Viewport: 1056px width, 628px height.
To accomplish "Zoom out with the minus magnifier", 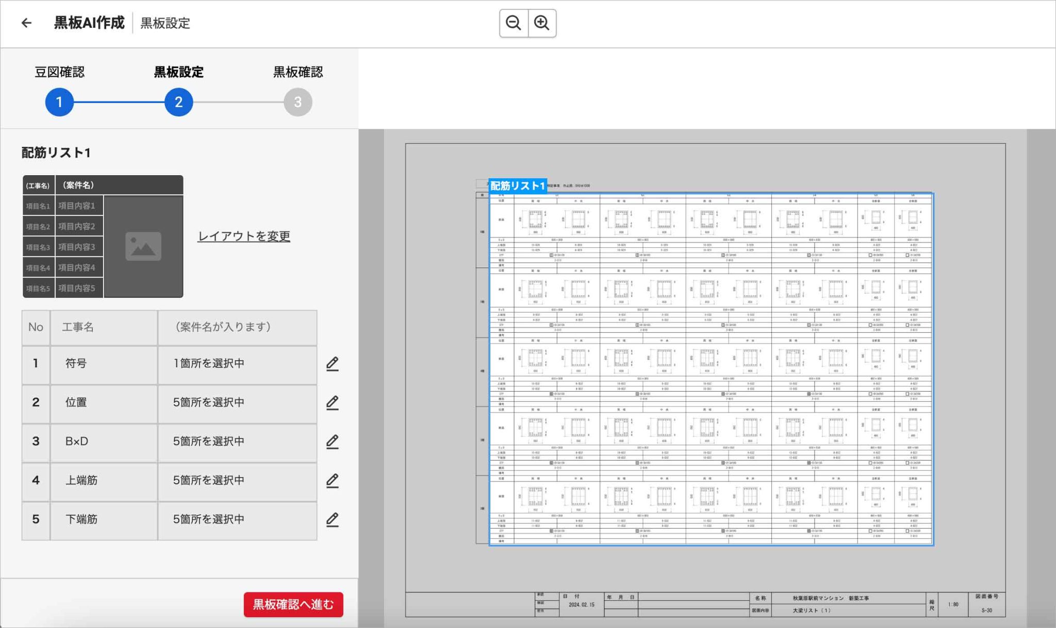I will [x=514, y=23].
